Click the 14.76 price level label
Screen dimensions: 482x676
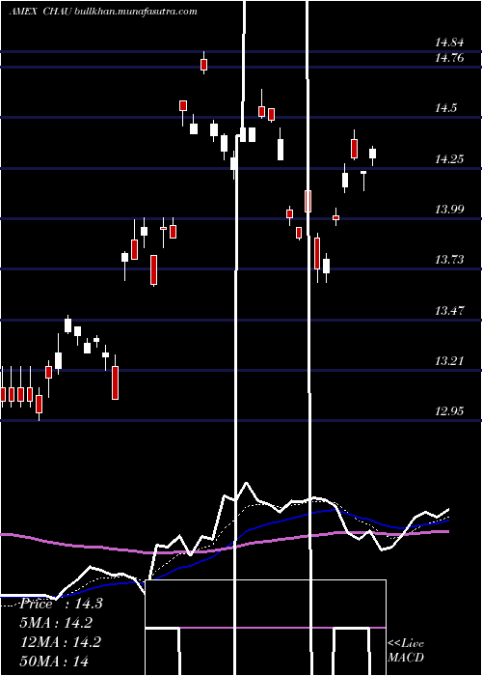click(449, 57)
